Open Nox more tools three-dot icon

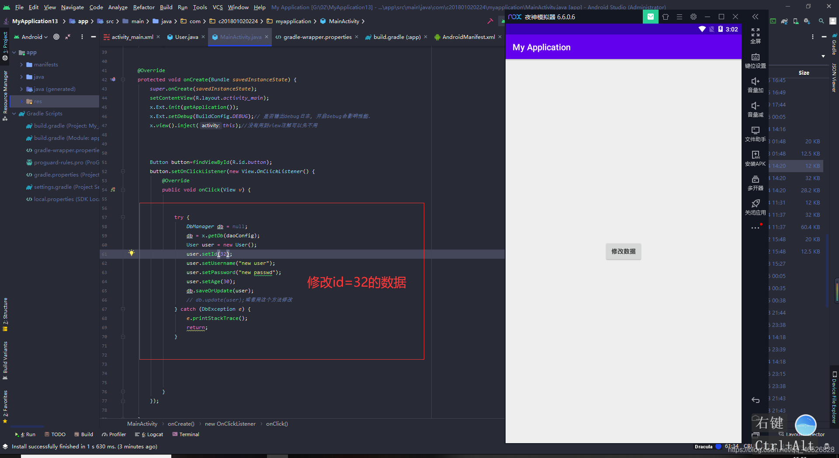coord(755,228)
